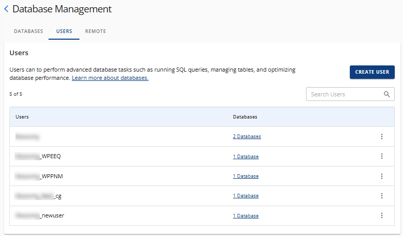Click 1 Database link for _cg user
This screenshot has height=236, width=403.
(x=246, y=196)
